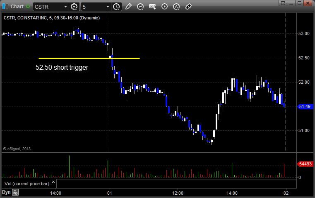Click the 53.00 price axis label
The image size is (315, 198).
pos(304,33)
